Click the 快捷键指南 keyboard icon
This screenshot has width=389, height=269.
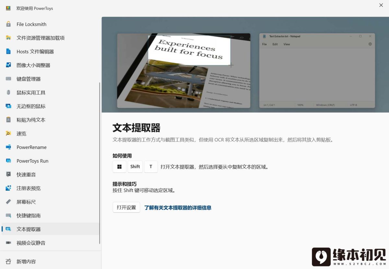8,216
